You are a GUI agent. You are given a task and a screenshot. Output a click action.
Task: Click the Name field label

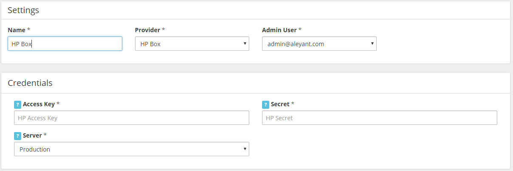(x=17, y=30)
